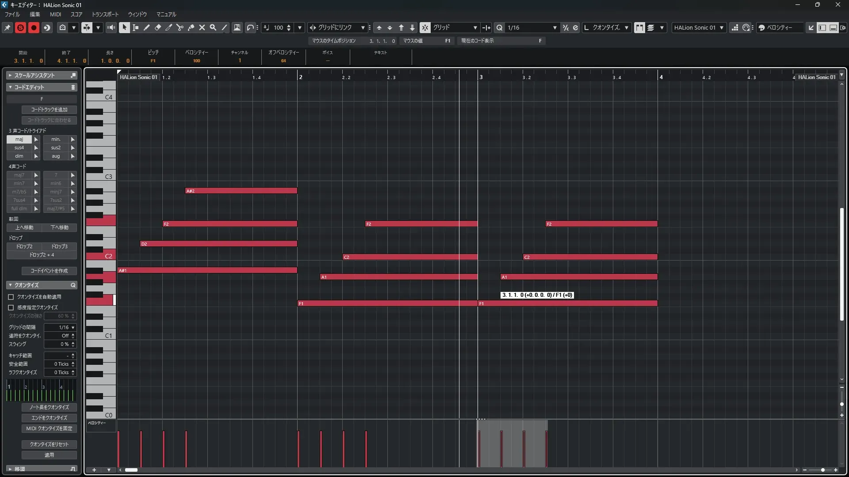The width and height of the screenshot is (849, 477).
Task: Open the トランスポート menu
Action: pyautogui.click(x=105, y=15)
